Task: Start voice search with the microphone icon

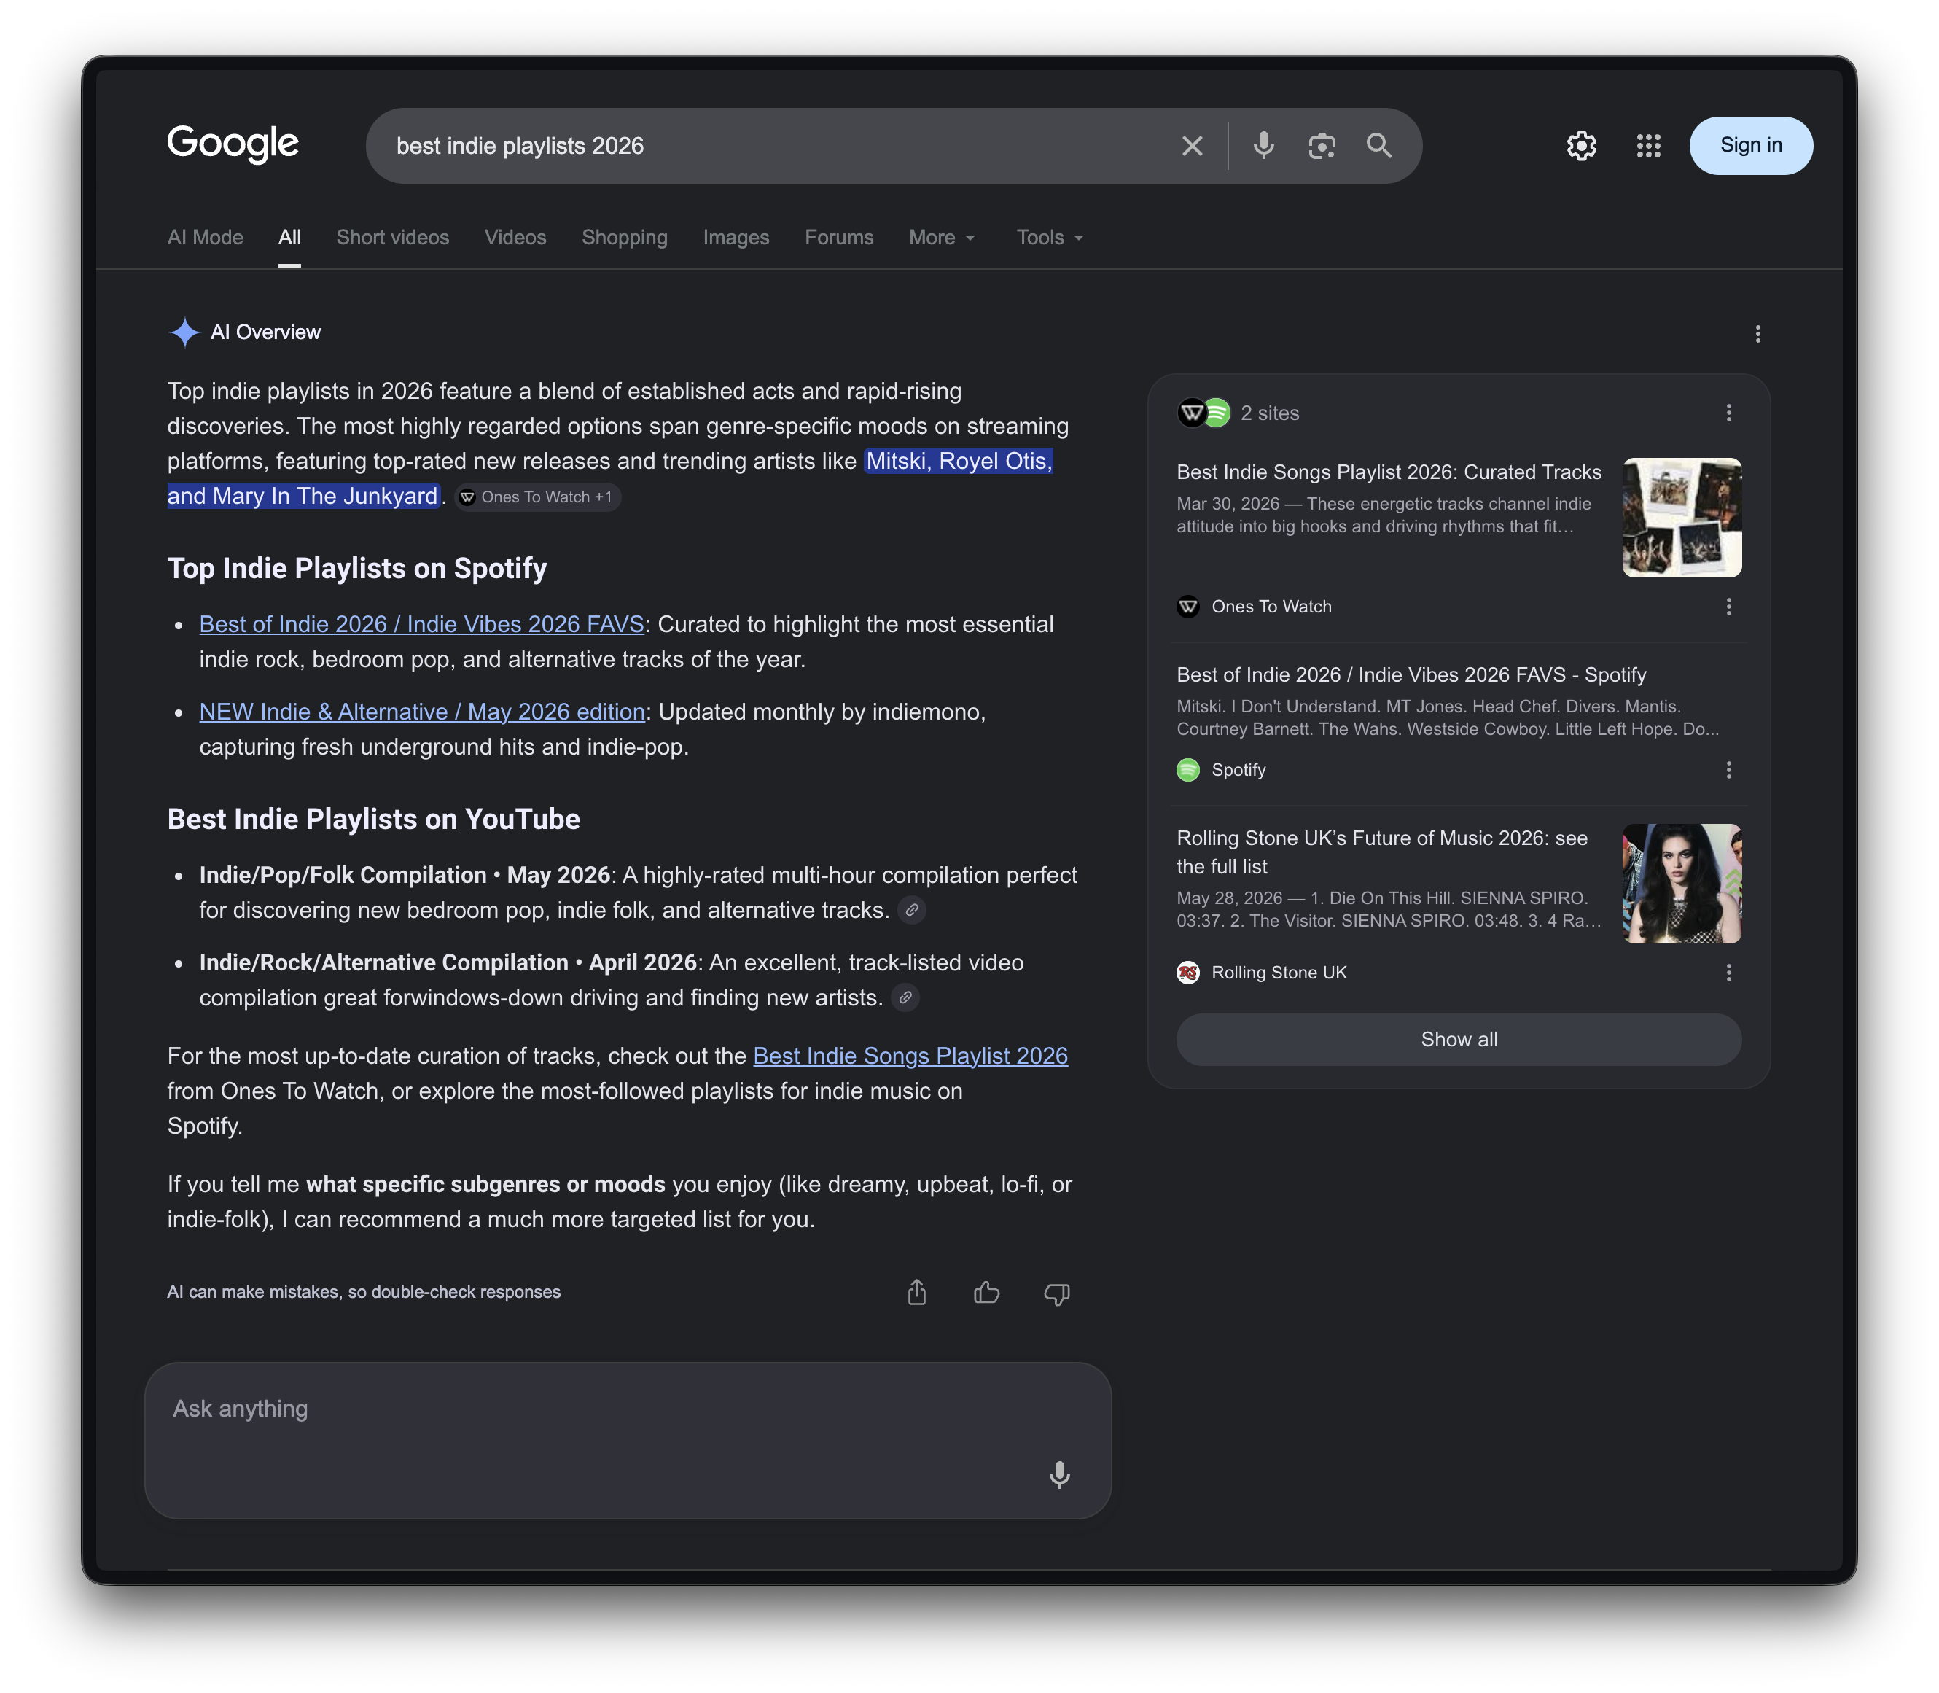Action: (1263, 146)
